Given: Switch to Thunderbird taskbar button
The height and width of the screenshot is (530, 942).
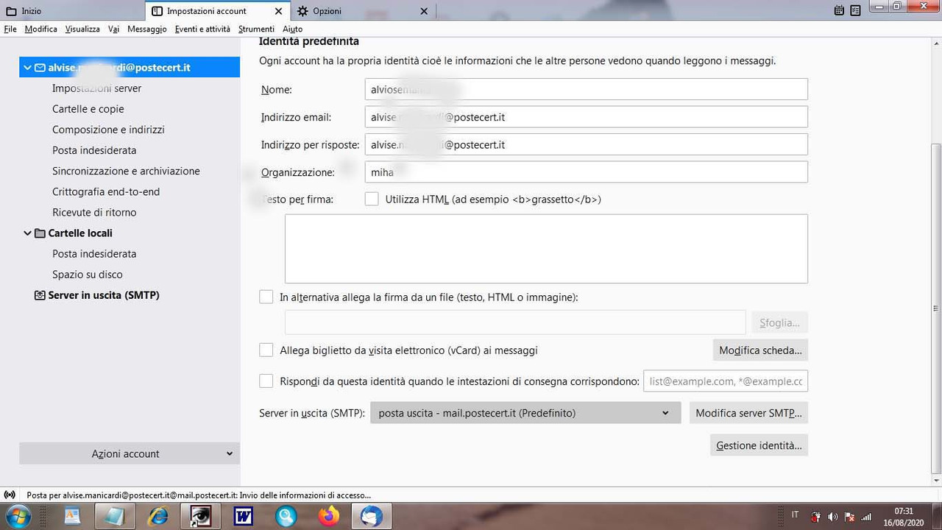Looking at the screenshot, I should [372, 517].
